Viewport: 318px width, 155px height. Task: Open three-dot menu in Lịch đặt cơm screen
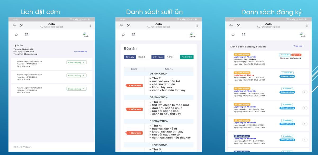tap(90, 25)
